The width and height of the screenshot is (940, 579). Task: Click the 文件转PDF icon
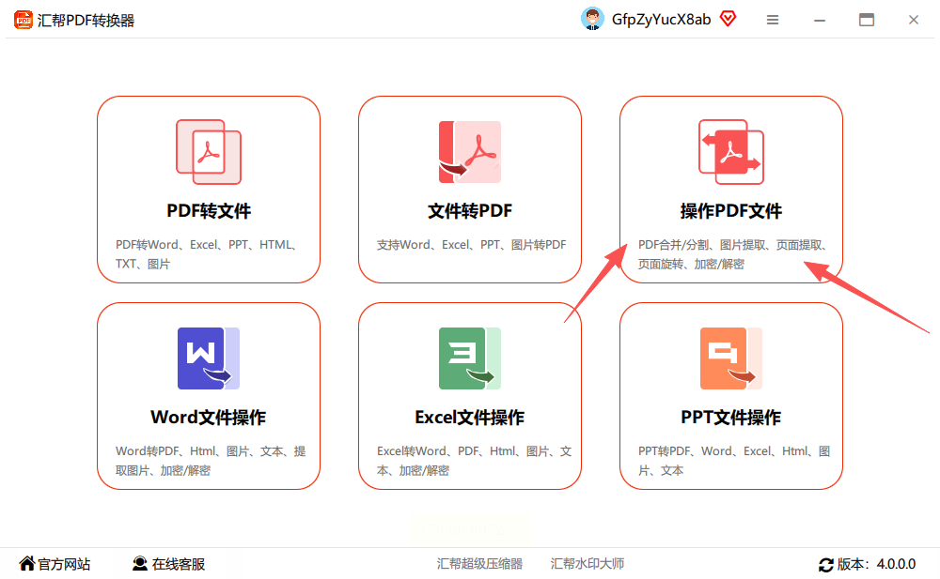pyautogui.click(x=470, y=152)
